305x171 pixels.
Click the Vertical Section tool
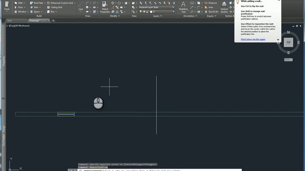coord(224,8)
